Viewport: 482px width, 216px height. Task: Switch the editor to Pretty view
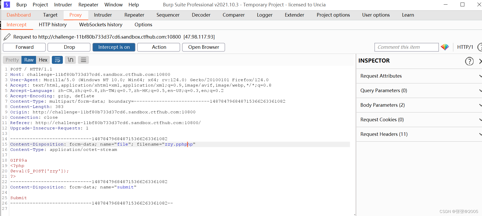[x=12, y=60]
